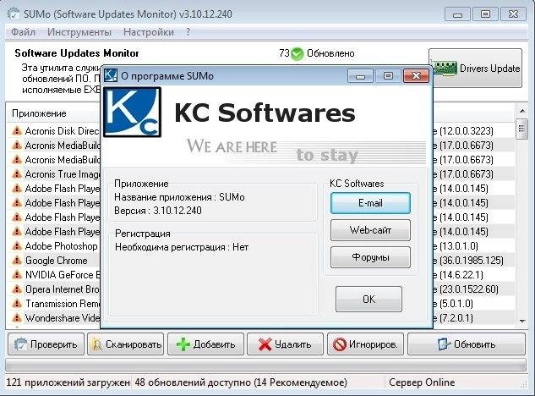Click warning icon beside Google Chrome
The width and height of the screenshot is (535, 396).
pos(17,261)
